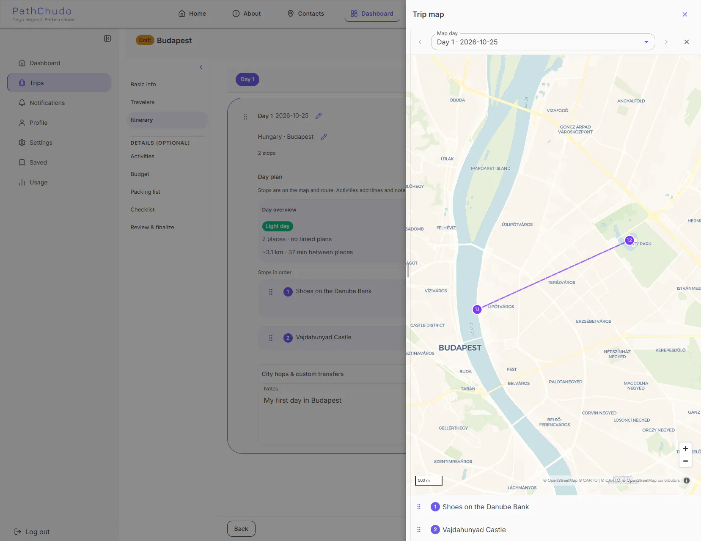Grab drag handle for Shoes on the Danube Bank in map list
Image resolution: width=701 pixels, height=541 pixels.
(x=419, y=507)
